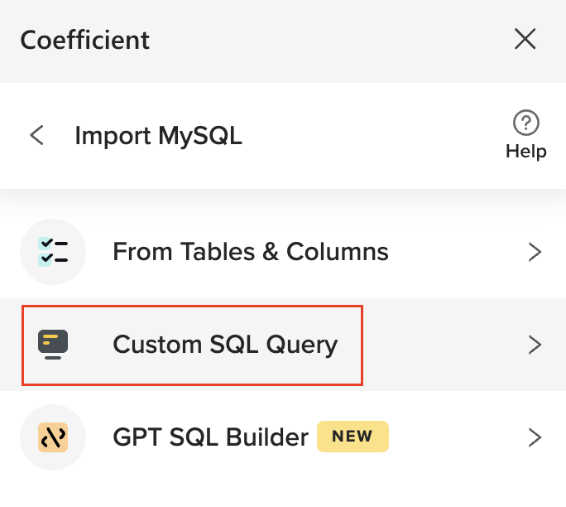Viewport: 566px width, 507px height.
Task: Select From Tables & Columns option
Action: 250,252
